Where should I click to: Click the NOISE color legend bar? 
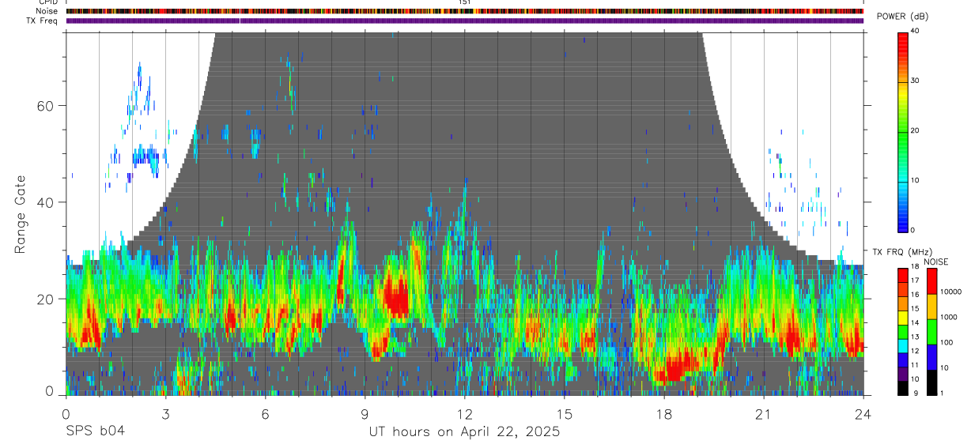click(931, 332)
